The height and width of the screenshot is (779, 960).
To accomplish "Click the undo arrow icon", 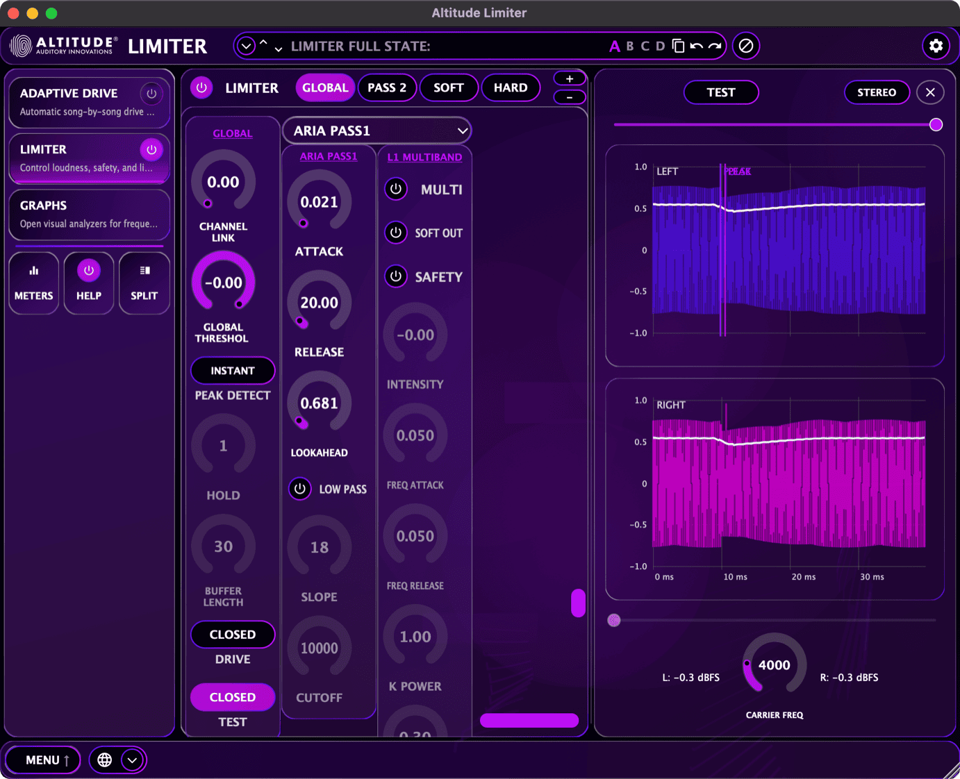I will [697, 47].
